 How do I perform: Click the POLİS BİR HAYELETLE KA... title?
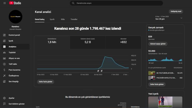[166, 78]
